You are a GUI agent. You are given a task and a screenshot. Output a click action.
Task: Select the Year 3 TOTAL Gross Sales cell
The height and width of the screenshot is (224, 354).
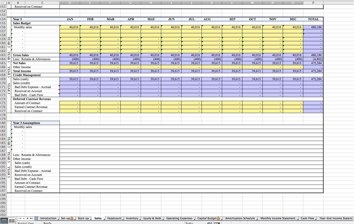pyautogui.click(x=313, y=55)
